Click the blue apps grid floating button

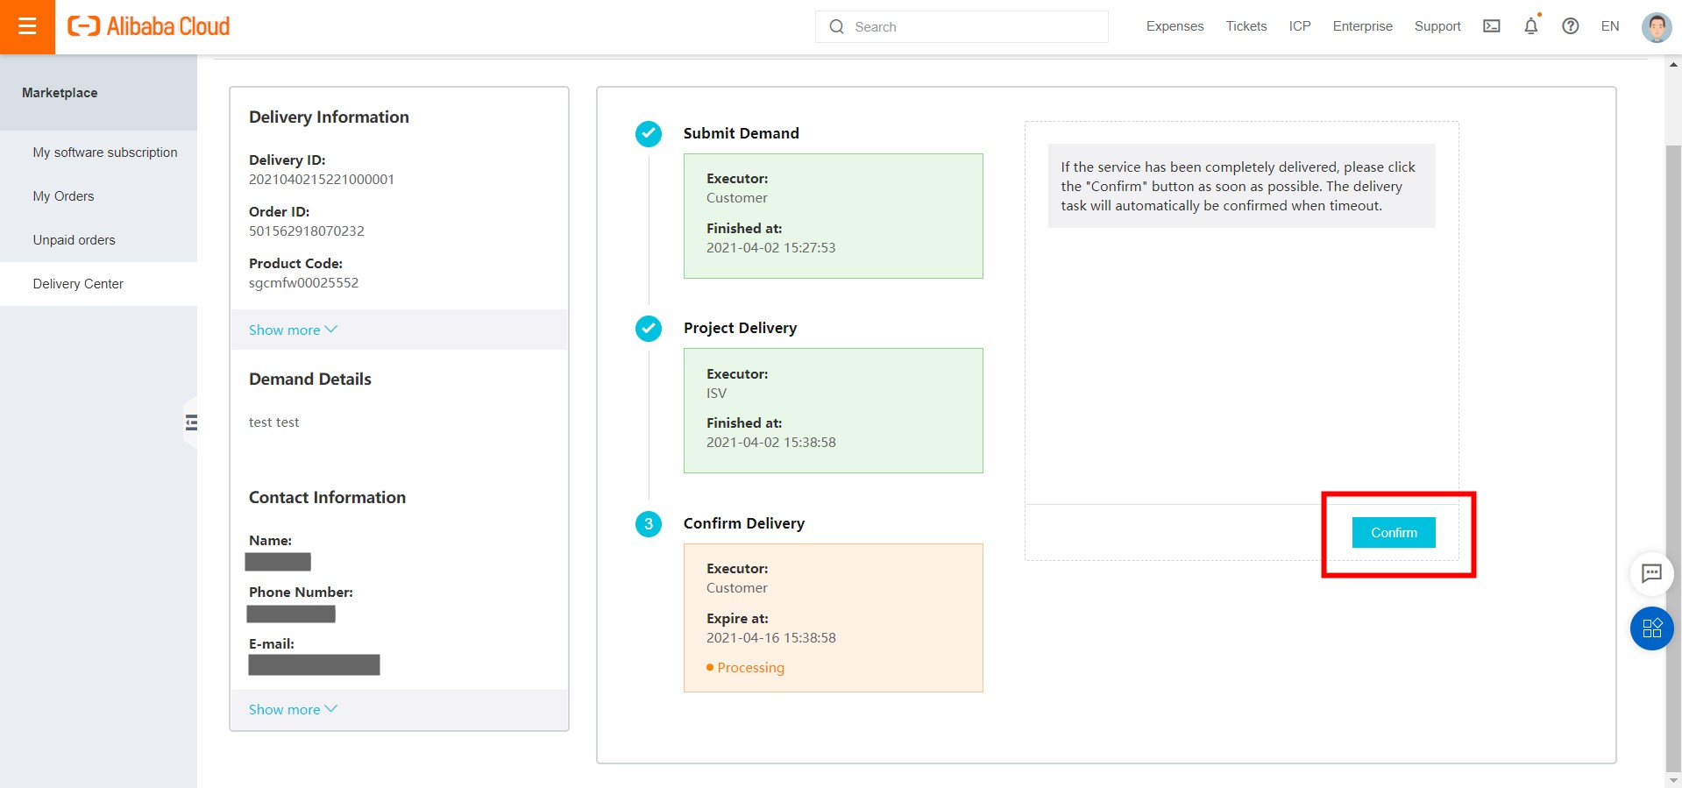[x=1651, y=628]
